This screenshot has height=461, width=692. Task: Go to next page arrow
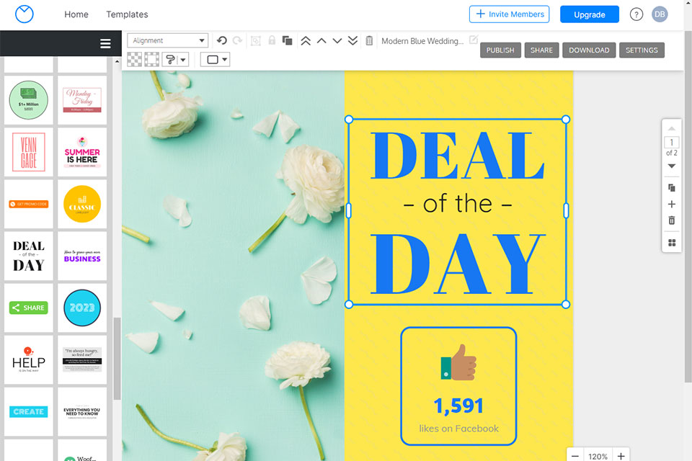point(672,166)
